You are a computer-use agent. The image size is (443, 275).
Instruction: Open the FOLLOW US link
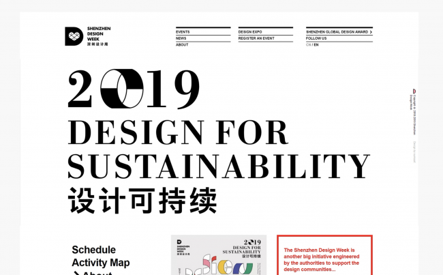coord(316,38)
